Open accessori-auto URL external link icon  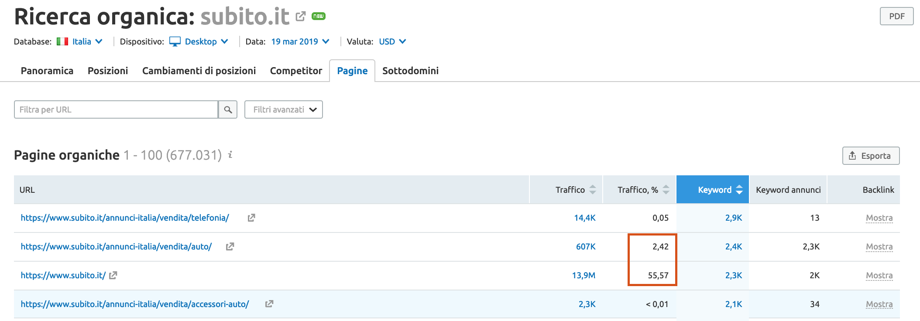tap(269, 304)
